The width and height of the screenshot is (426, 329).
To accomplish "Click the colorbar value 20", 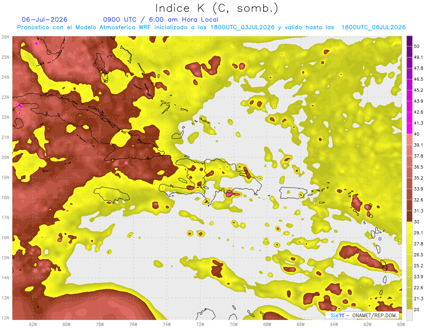I will pos(417,309).
